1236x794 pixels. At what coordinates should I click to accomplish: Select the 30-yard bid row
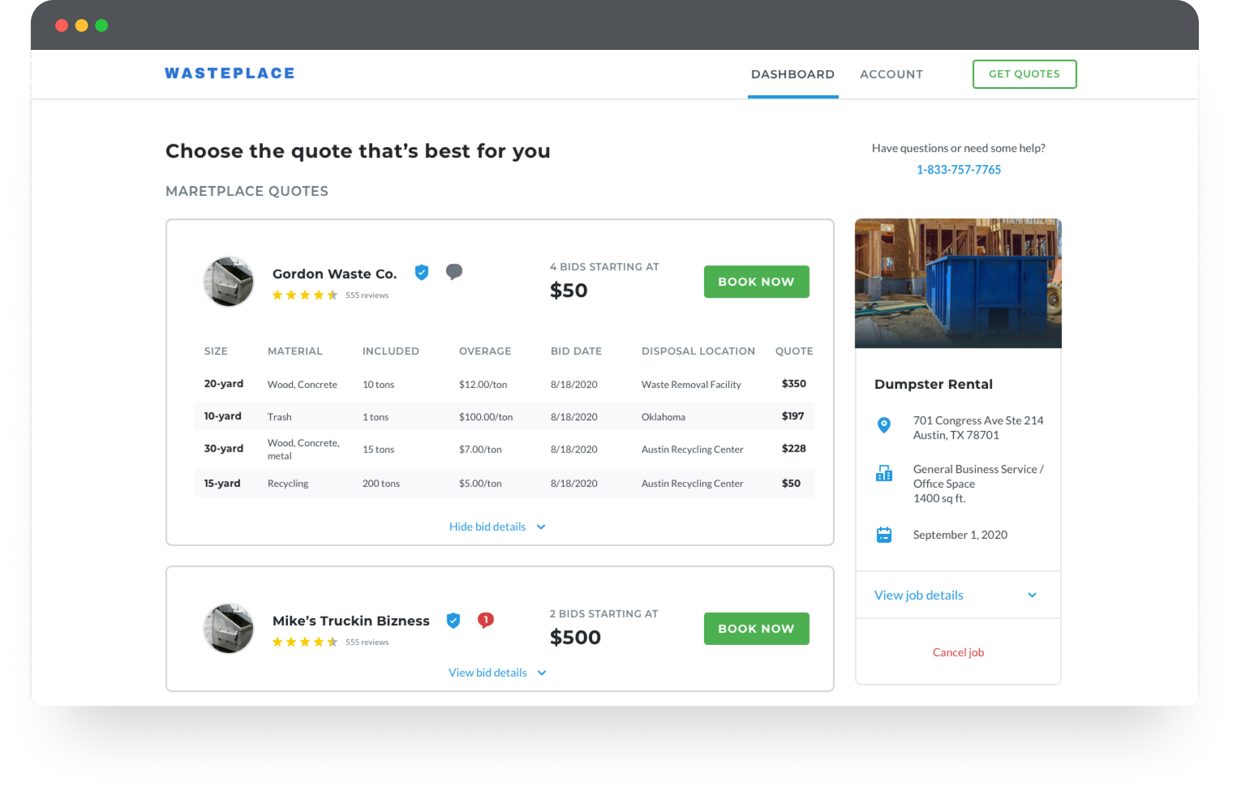(504, 449)
